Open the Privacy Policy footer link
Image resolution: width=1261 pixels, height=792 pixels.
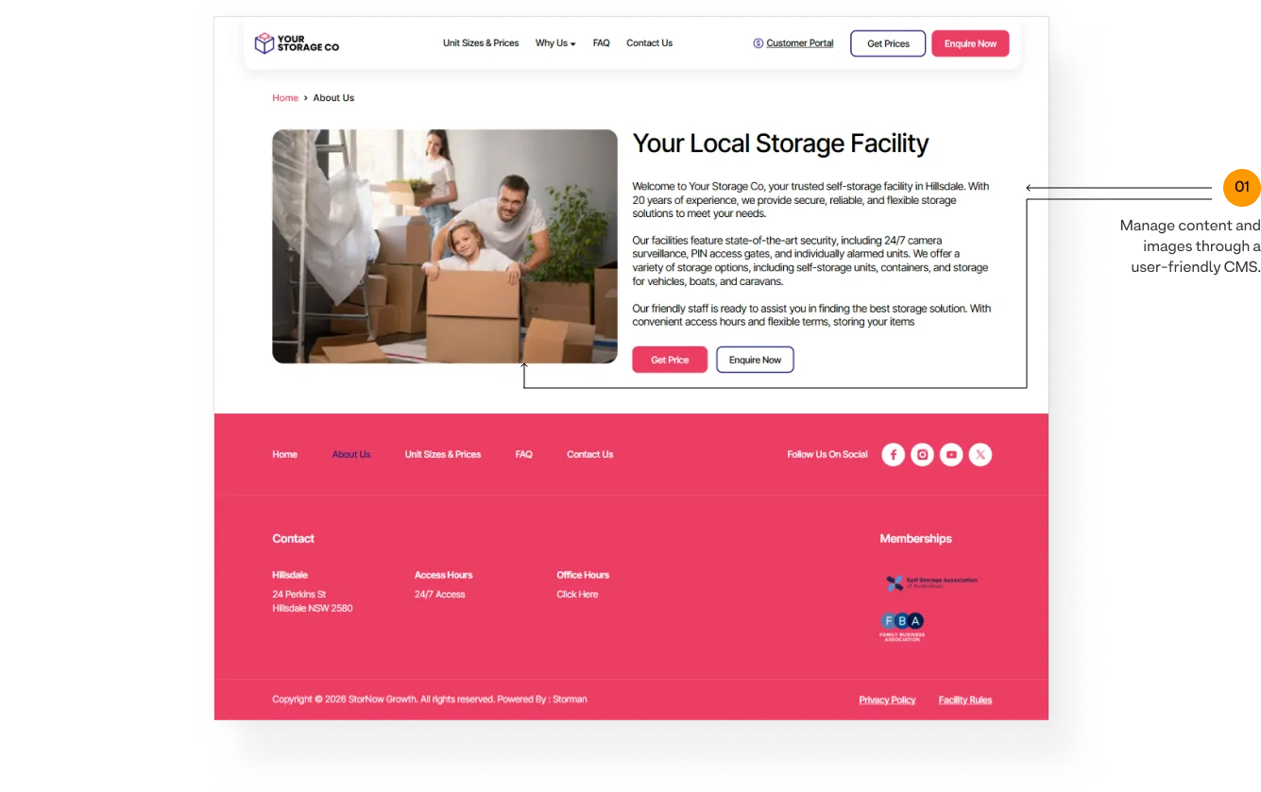tap(887, 699)
